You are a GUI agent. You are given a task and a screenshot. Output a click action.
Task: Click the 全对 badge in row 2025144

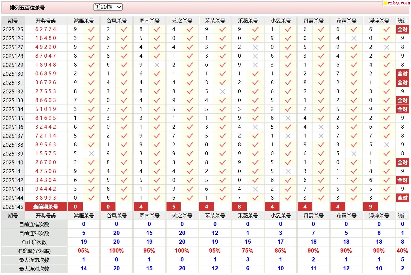pos(402,198)
